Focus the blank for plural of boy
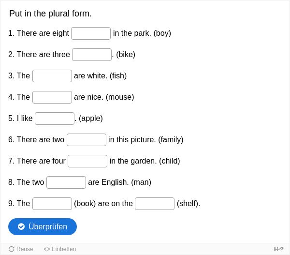Screen dimensions: 290x255 coord(91,33)
